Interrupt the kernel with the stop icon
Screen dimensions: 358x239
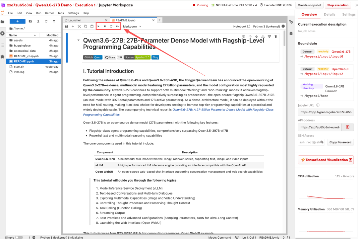105,26
